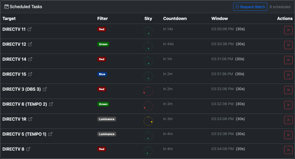Click the Filter column header
This screenshot has height=159, width=295.
point(103,18)
